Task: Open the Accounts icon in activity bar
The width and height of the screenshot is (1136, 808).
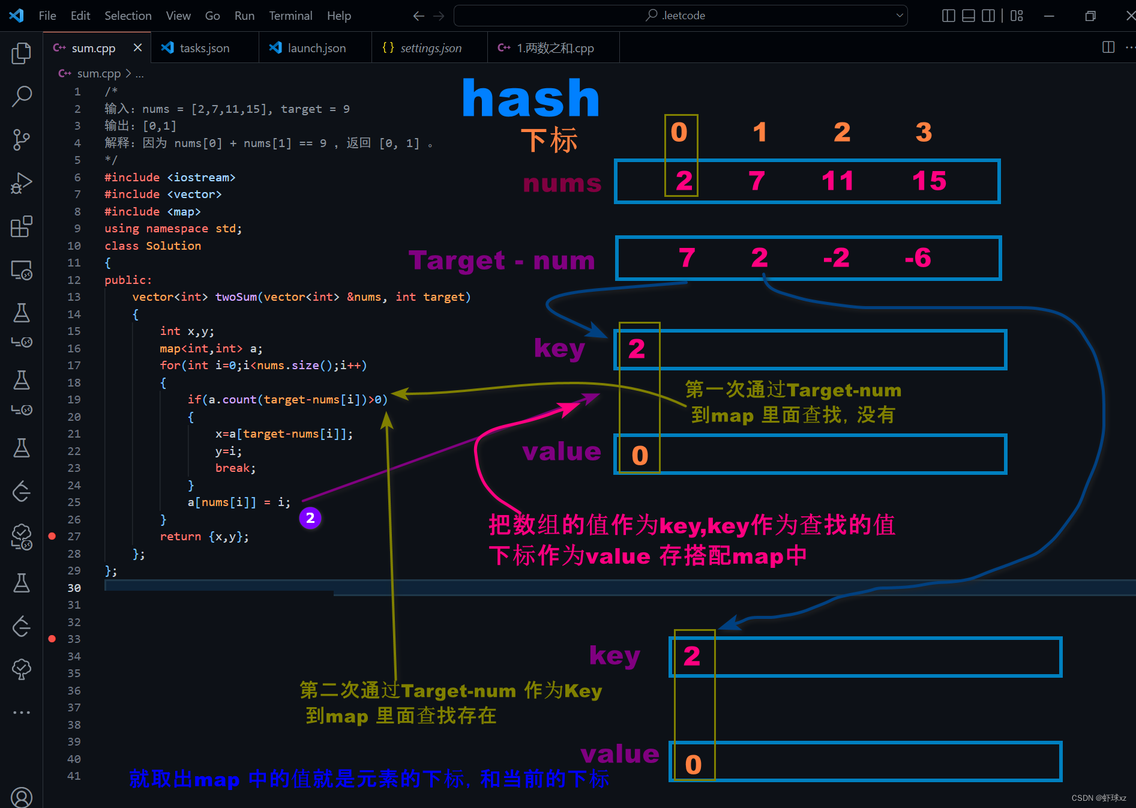Action: point(22,797)
